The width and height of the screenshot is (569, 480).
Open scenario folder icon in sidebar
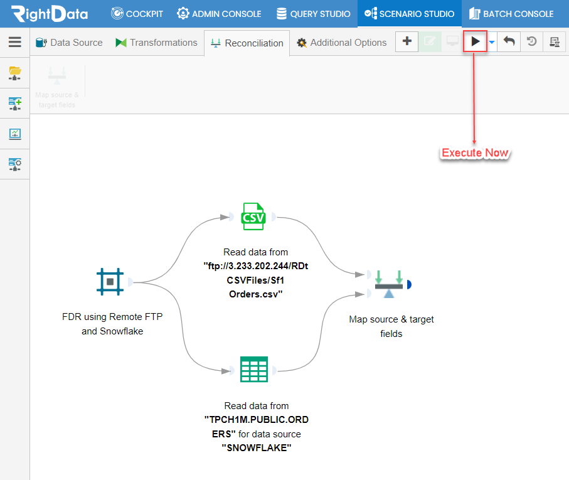[x=15, y=73]
